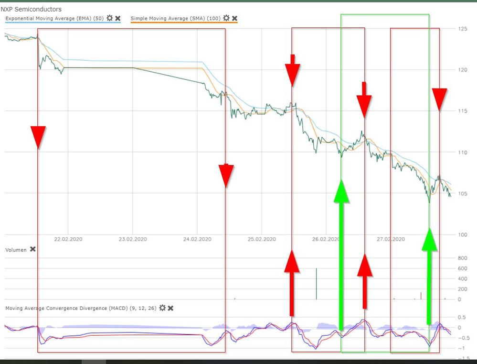Open the MACD settings gear

click(x=163, y=308)
